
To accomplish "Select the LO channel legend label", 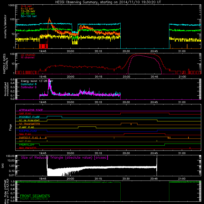I will (28, 55).
